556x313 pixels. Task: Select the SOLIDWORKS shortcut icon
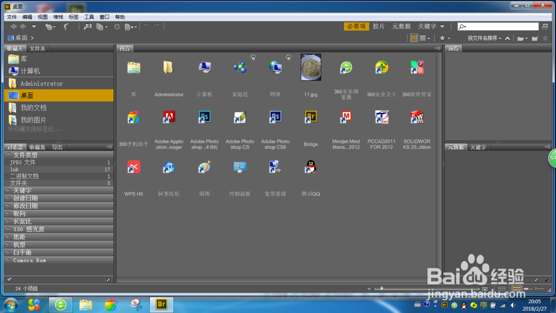(416, 117)
